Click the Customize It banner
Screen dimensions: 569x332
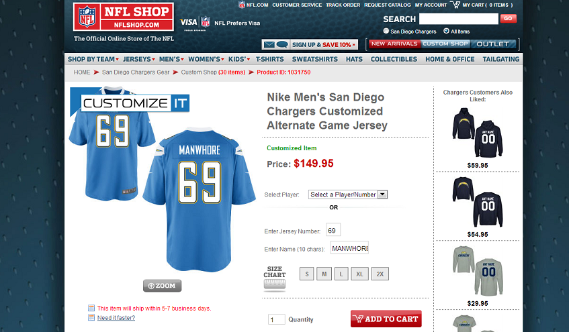[x=134, y=103]
